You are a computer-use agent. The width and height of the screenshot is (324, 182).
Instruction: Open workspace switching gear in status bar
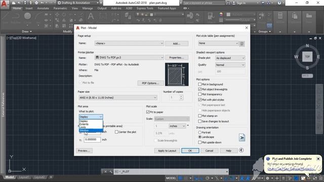click(x=268, y=178)
